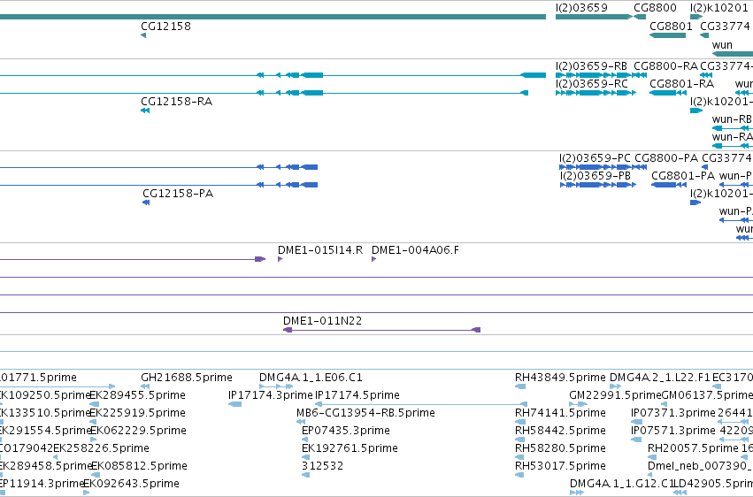Select the EK289455.5prime EST label
The image size is (753, 497).
(137, 395)
